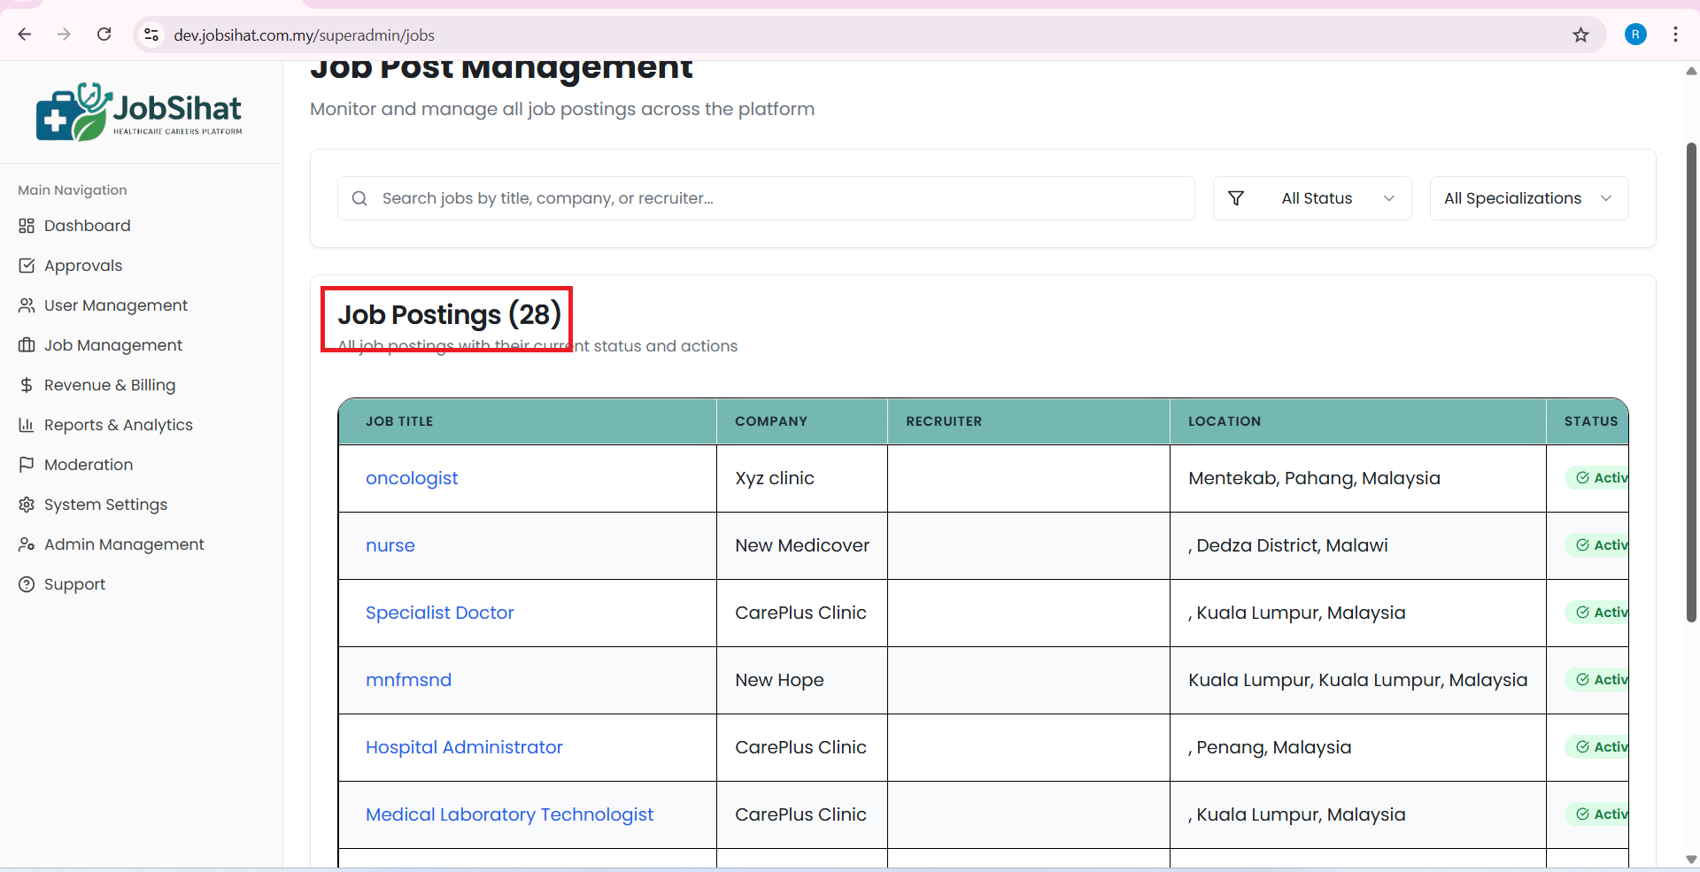Click the System Settings gear icon
Image resolution: width=1700 pixels, height=872 pixels.
coord(27,505)
